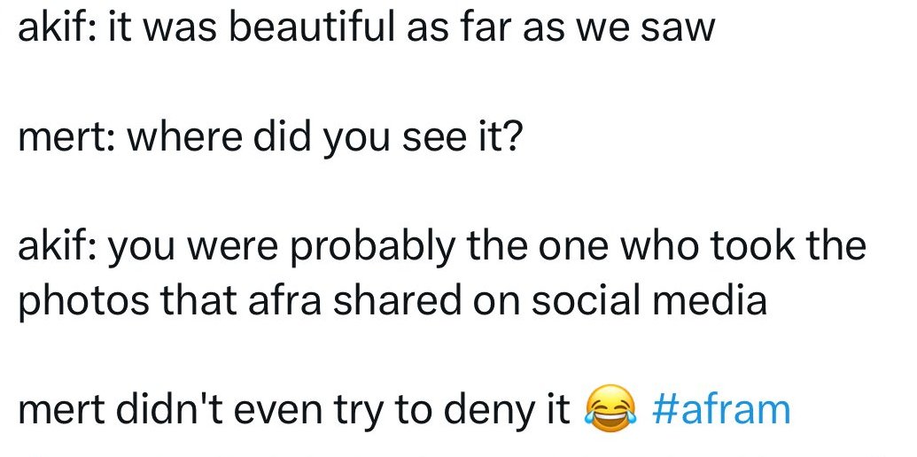Viewport: 917px width, 457px height.
Task: Click the text 'mert didn't even try to deny it'
Action: [x=294, y=410]
